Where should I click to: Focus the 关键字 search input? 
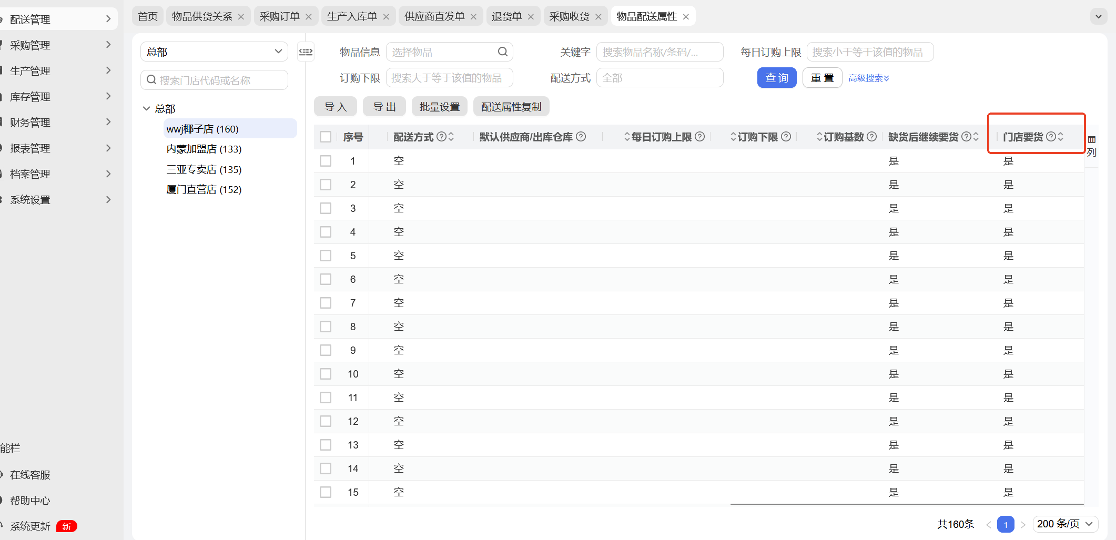[660, 52]
